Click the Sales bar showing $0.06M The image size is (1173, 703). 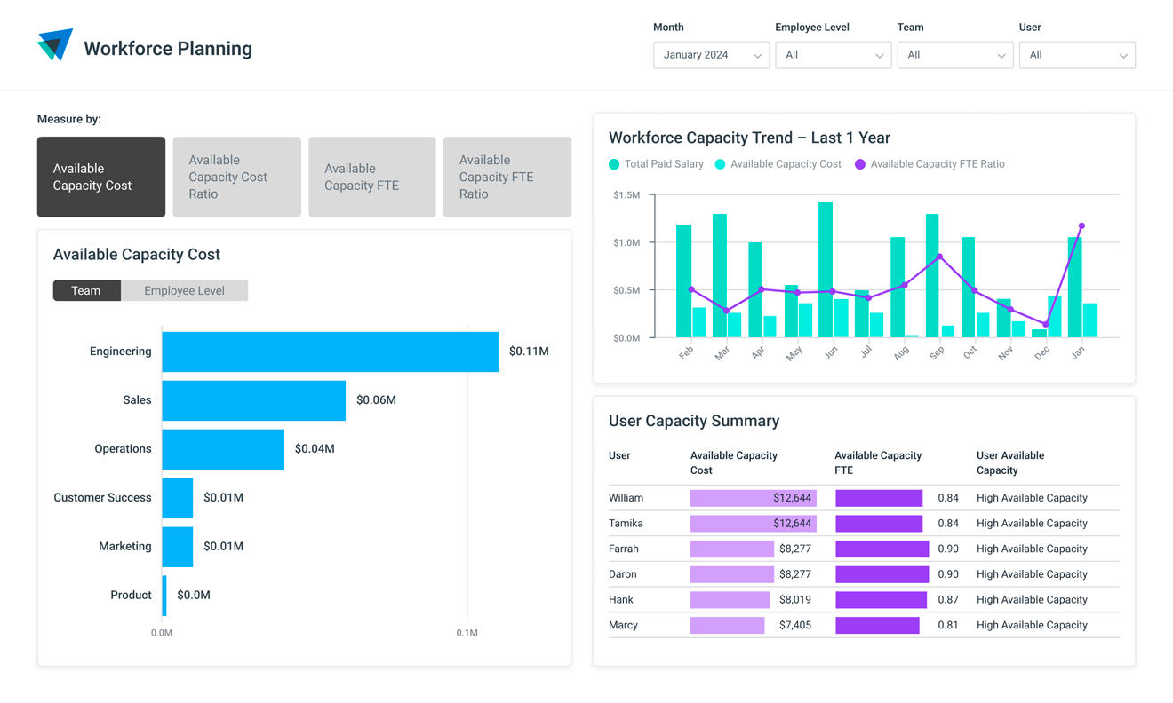click(x=252, y=399)
